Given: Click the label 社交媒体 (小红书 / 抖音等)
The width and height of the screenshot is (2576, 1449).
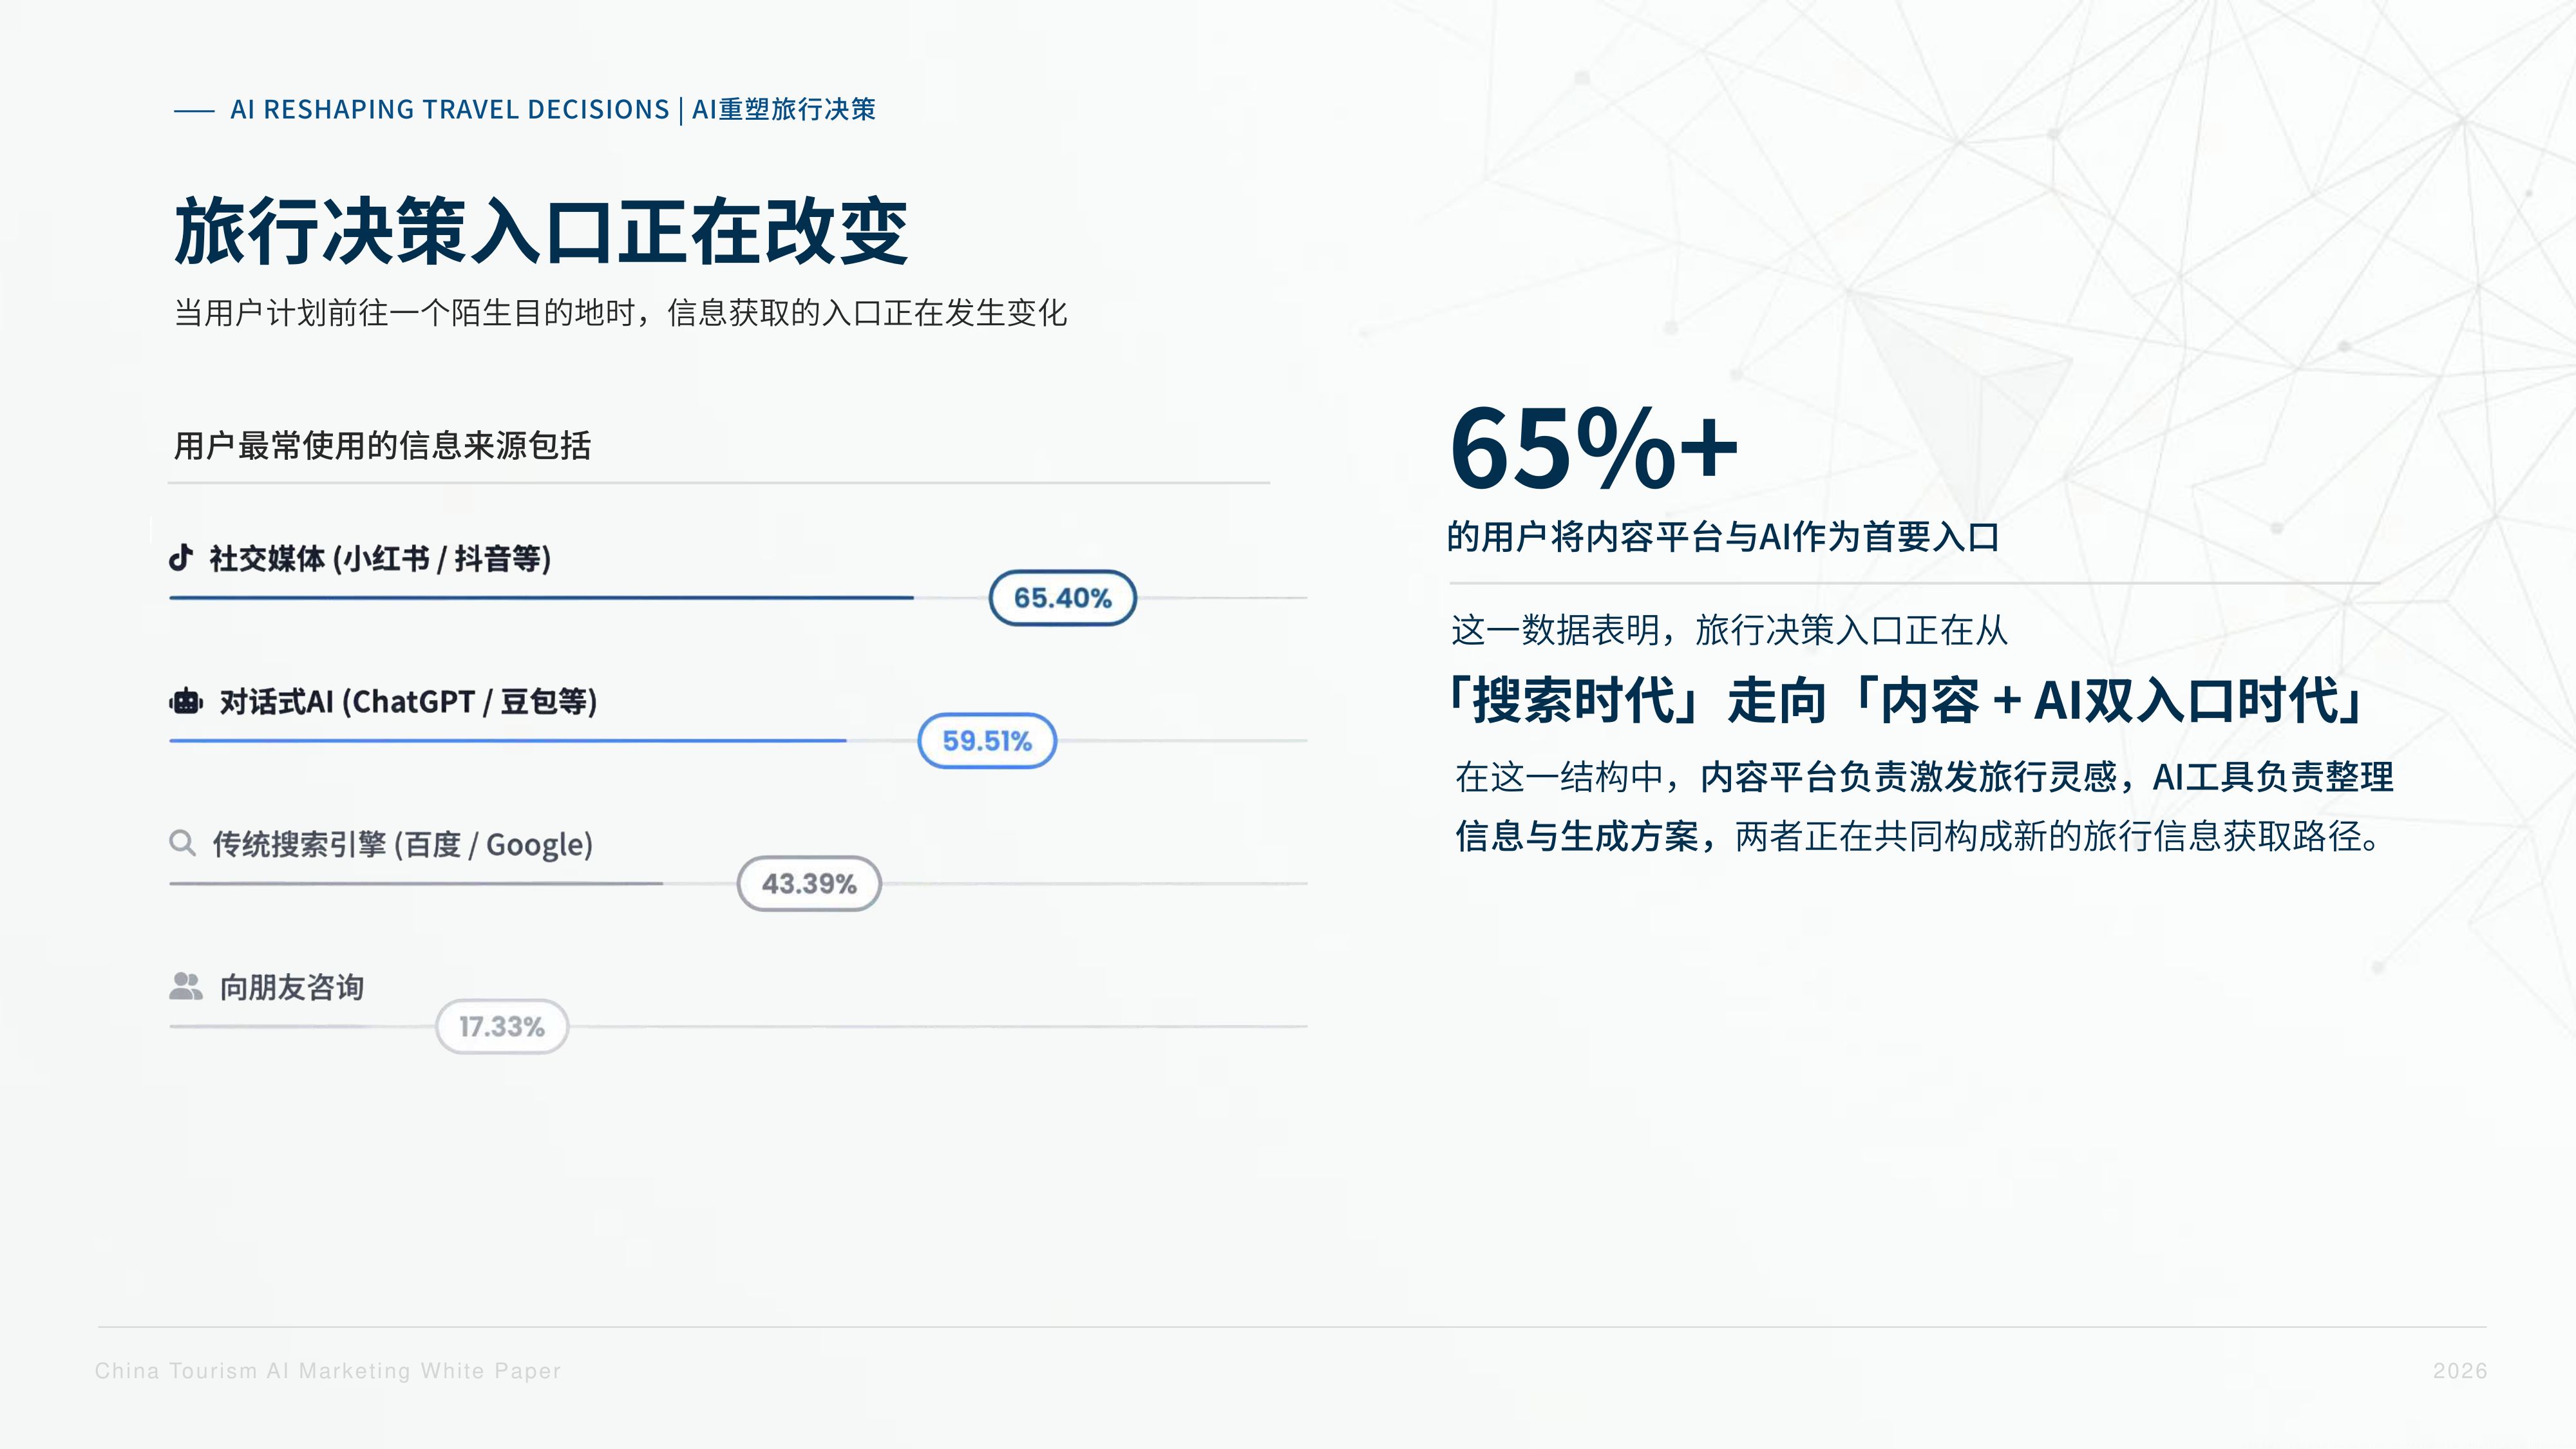Looking at the screenshot, I should click(x=380, y=558).
